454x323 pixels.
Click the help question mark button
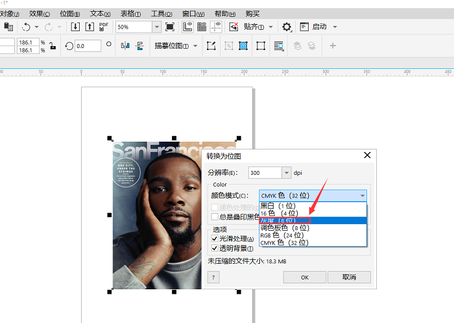(213, 278)
